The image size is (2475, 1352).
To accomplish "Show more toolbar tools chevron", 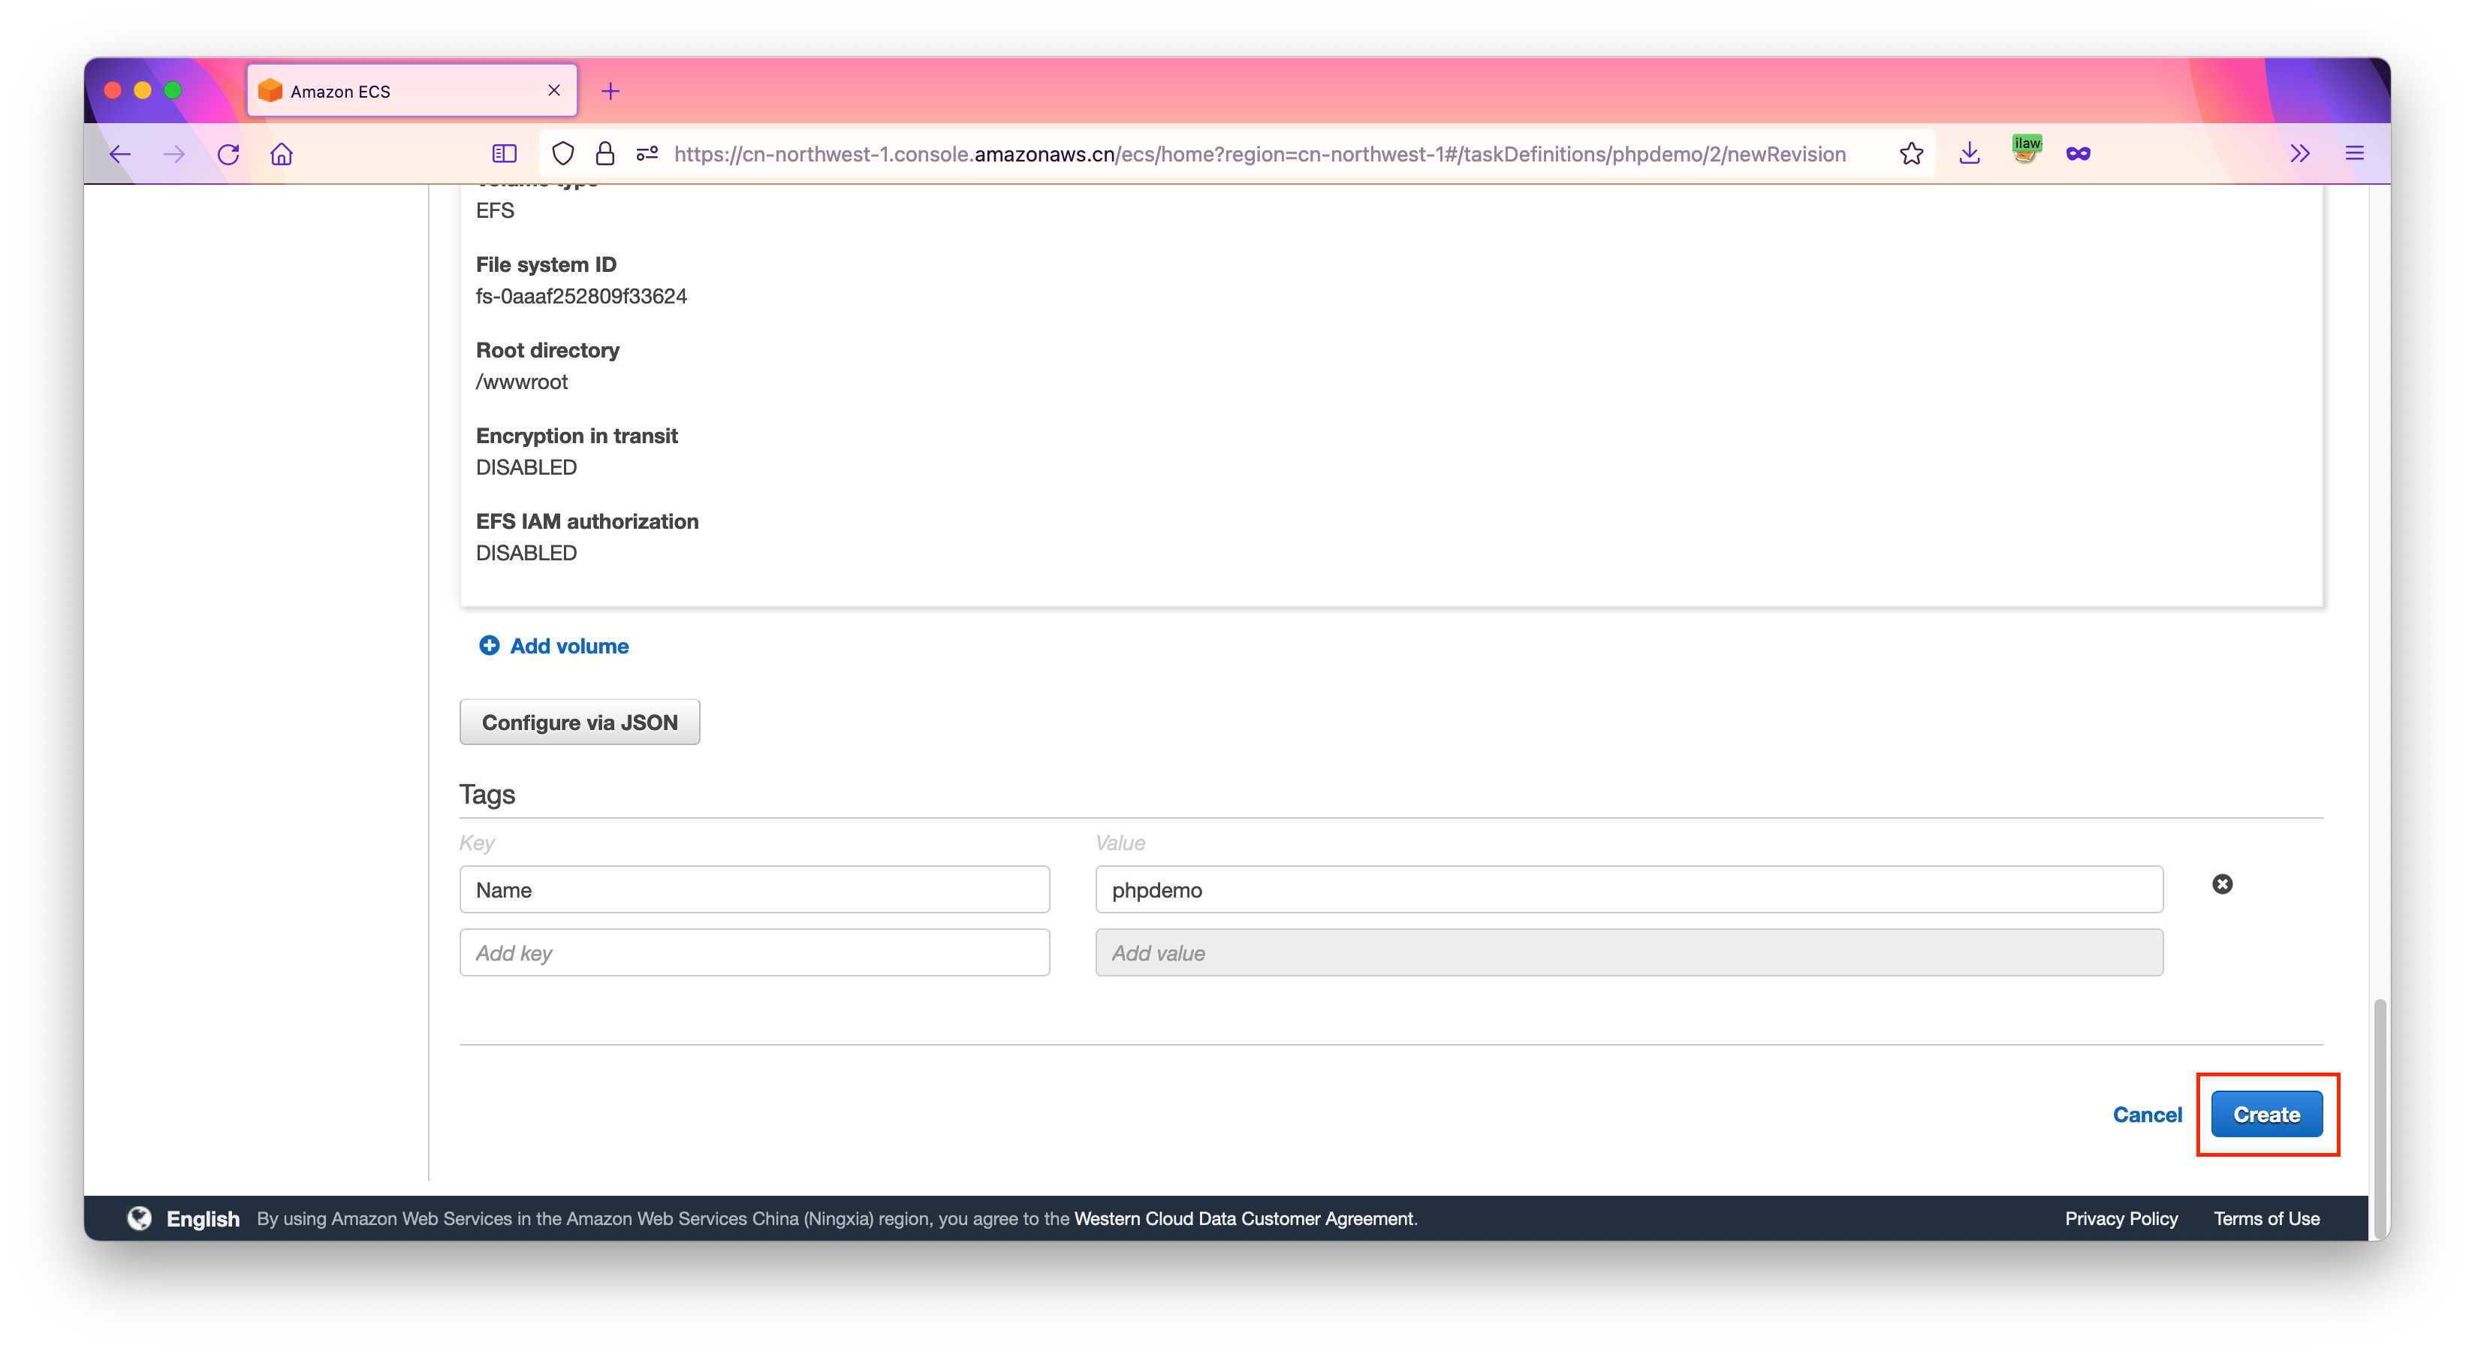I will coord(2299,154).
